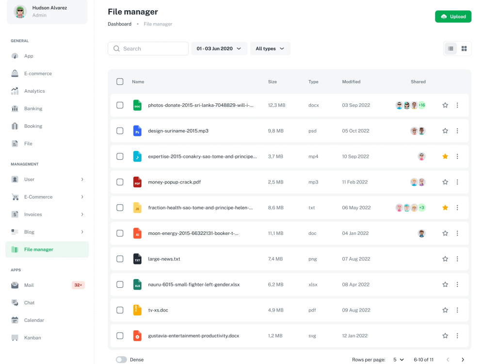
Task: Sort by the Size column header
Action: click(x=272, y=82)
